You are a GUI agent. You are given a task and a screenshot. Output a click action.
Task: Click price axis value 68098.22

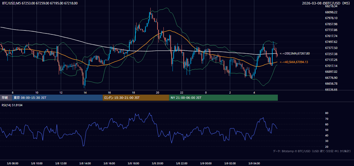(331, 12)
